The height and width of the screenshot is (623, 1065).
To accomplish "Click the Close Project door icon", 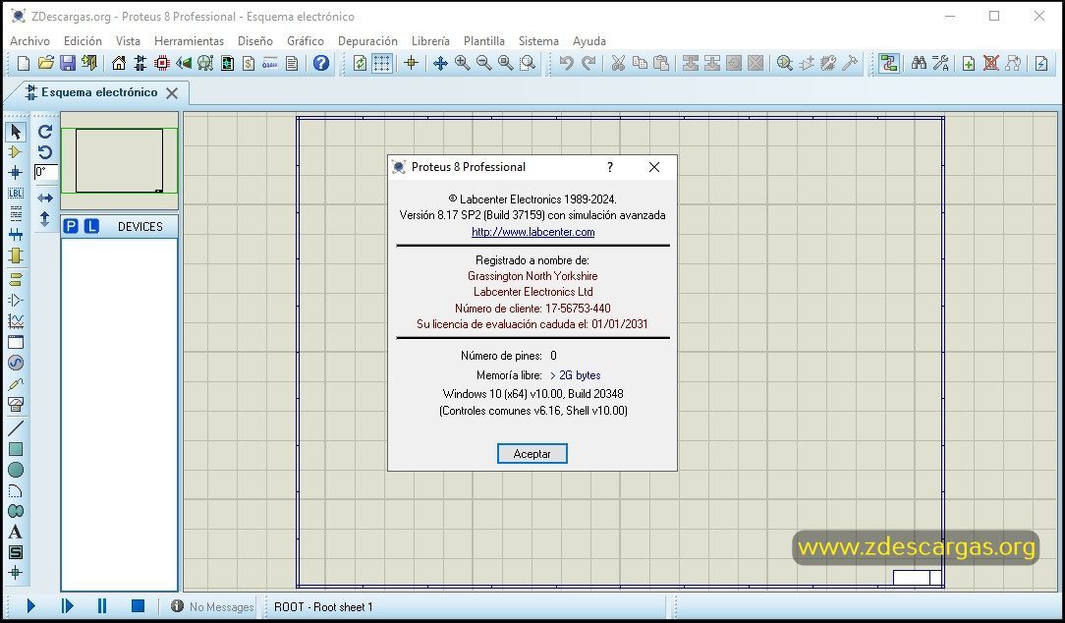I will click(89, 63).
